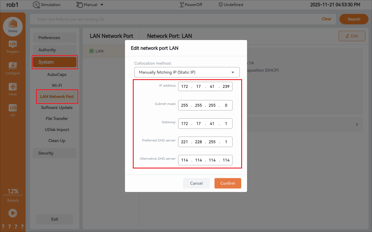
Task: Expand the Manual mode dropdown arrow
Action: 102,5
